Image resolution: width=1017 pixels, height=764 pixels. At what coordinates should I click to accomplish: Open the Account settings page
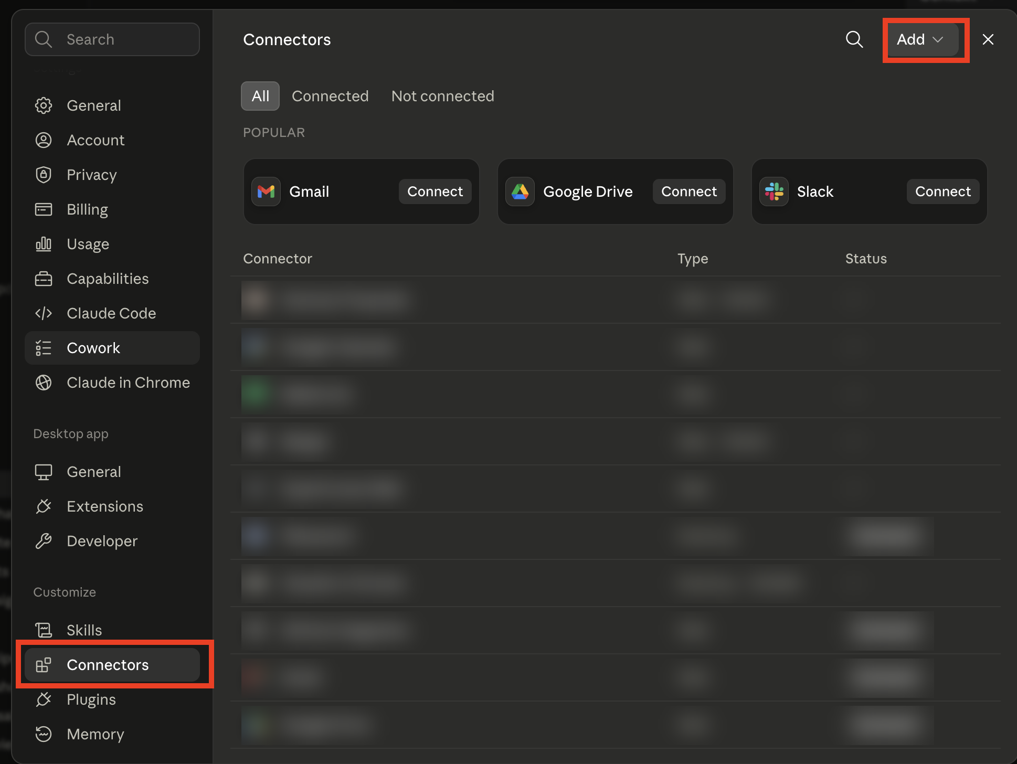coord(112,140)
